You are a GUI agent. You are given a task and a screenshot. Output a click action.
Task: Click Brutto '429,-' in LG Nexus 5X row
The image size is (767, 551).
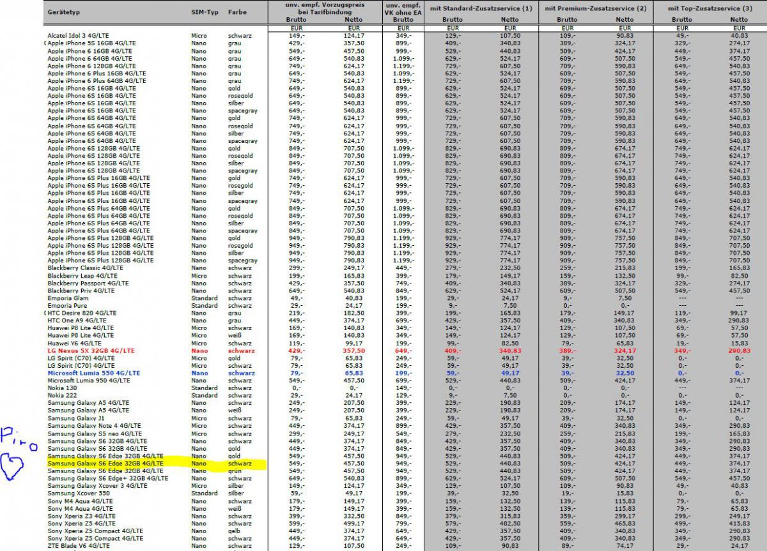296,351
